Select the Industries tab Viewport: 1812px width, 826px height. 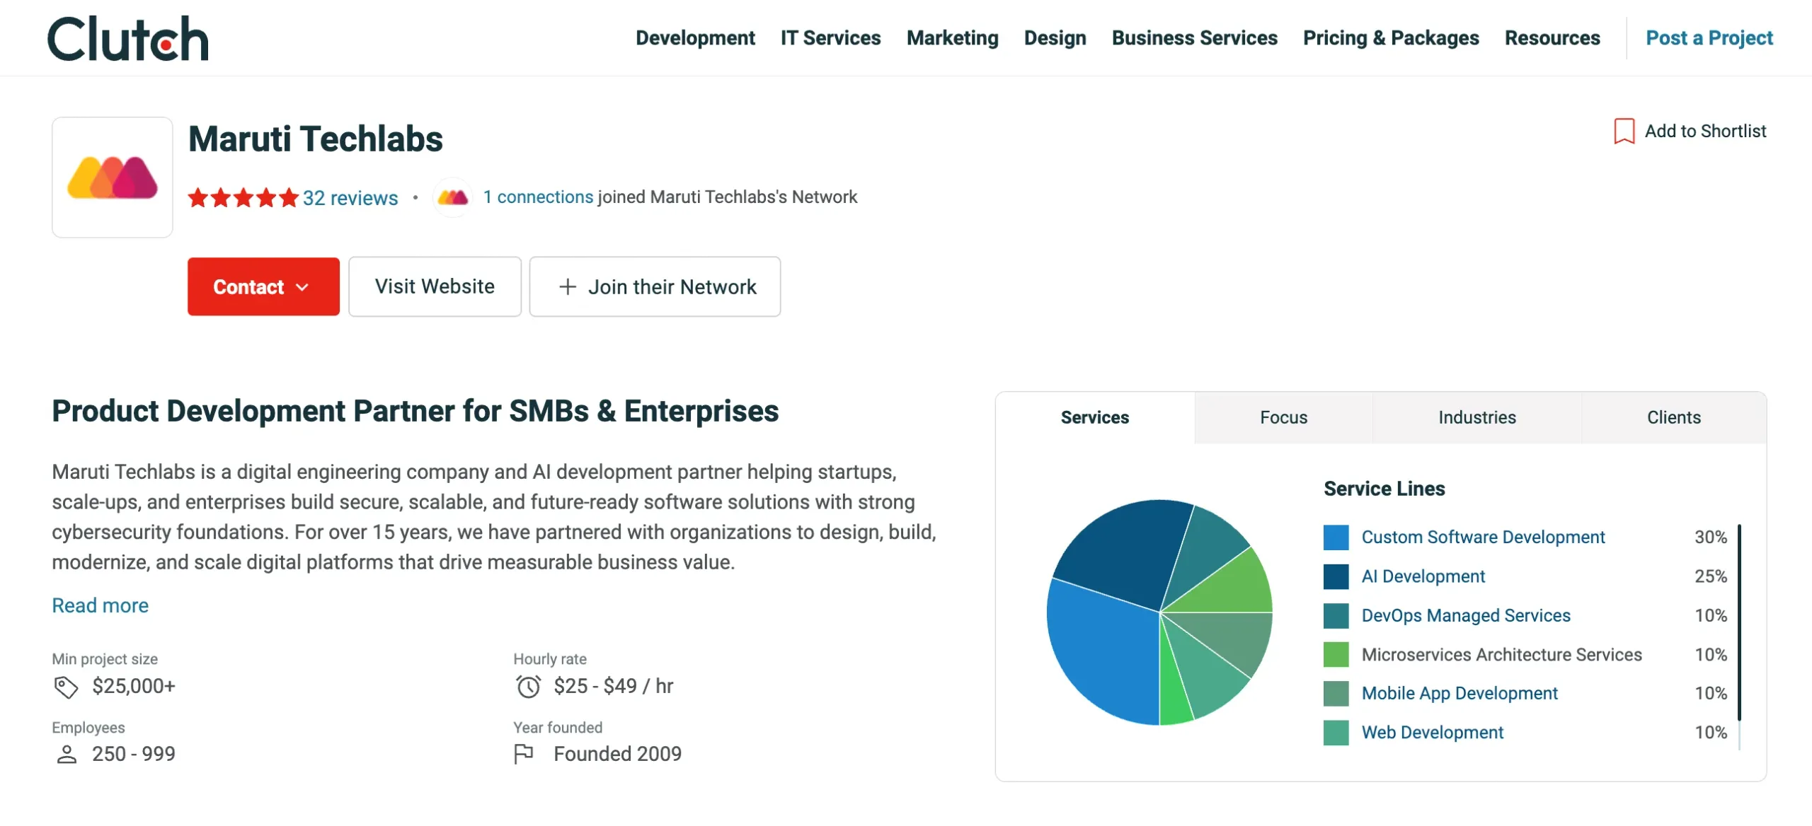(x=1476, y=417)
